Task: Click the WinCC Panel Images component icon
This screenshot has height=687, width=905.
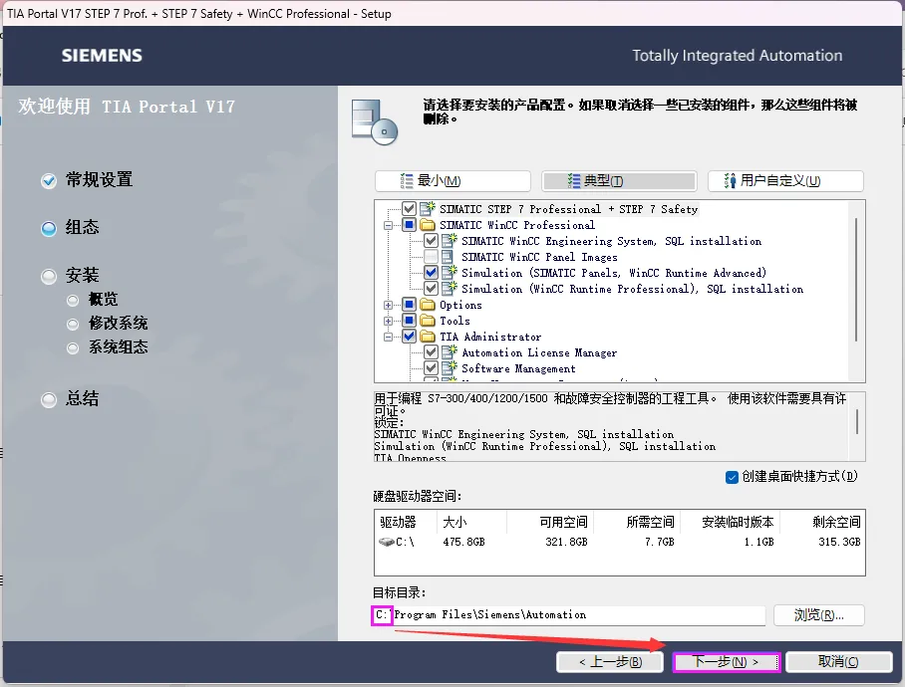Action: [448, 257]
